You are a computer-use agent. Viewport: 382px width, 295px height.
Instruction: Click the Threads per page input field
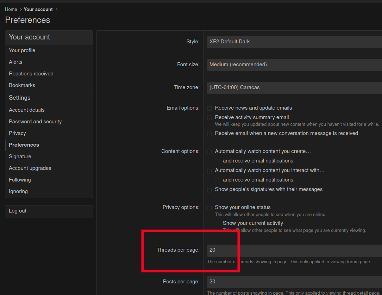click(x=294, y=250)
